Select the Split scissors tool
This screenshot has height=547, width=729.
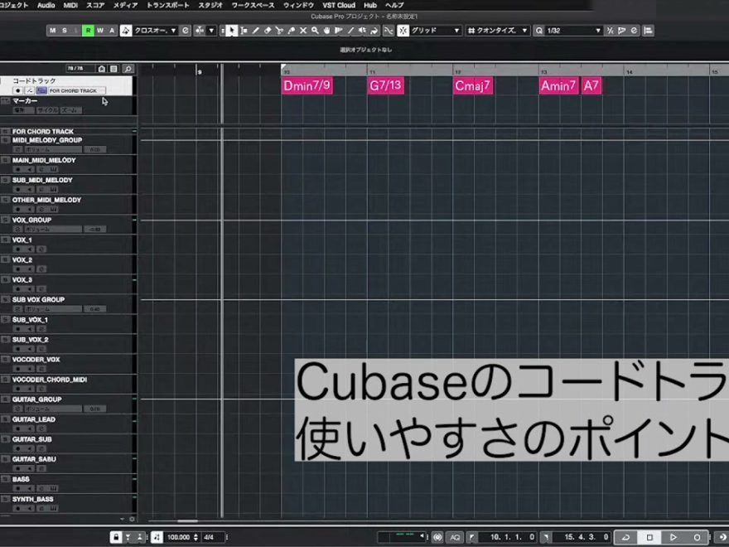tap(279, 31)
